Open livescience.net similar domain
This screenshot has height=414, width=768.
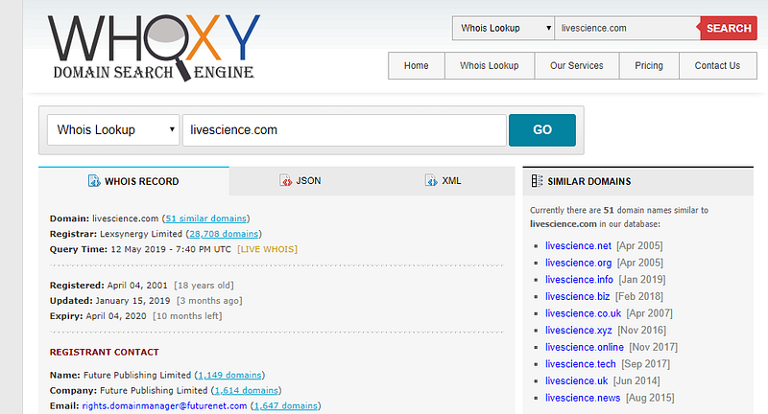click(579, 246)
